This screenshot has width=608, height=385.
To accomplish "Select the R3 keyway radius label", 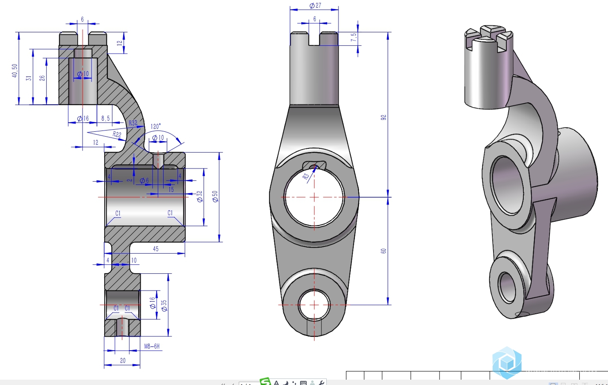I will point(306,176).
